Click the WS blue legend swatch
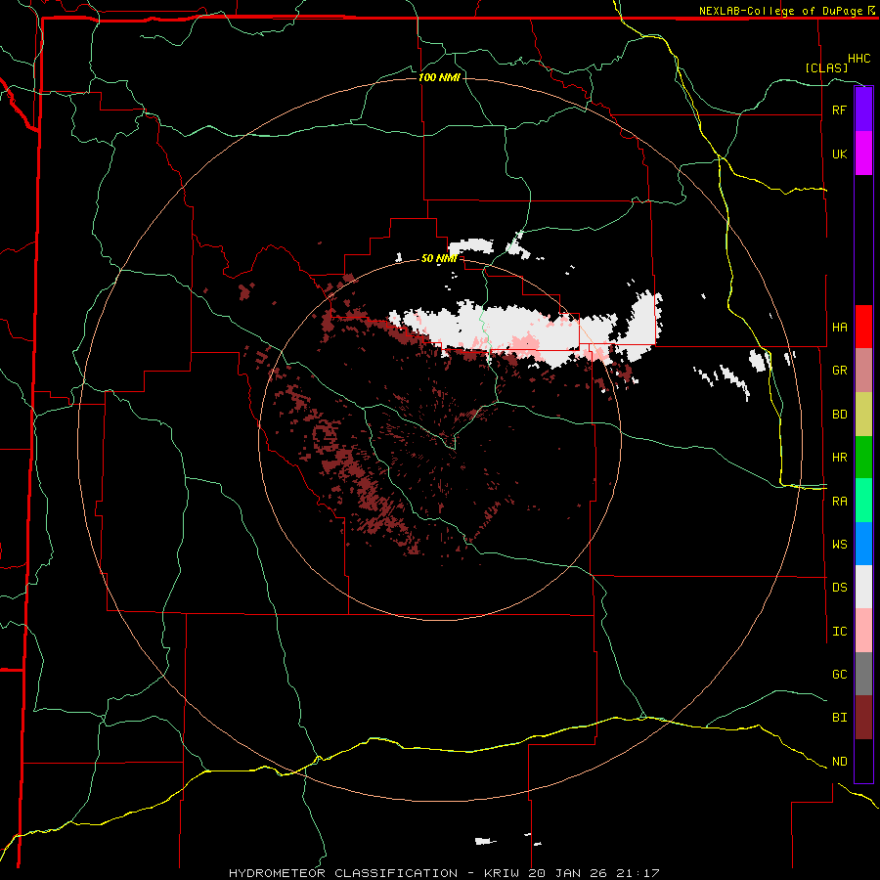Screen dimensions: 880x880 [x=863, y=544]
